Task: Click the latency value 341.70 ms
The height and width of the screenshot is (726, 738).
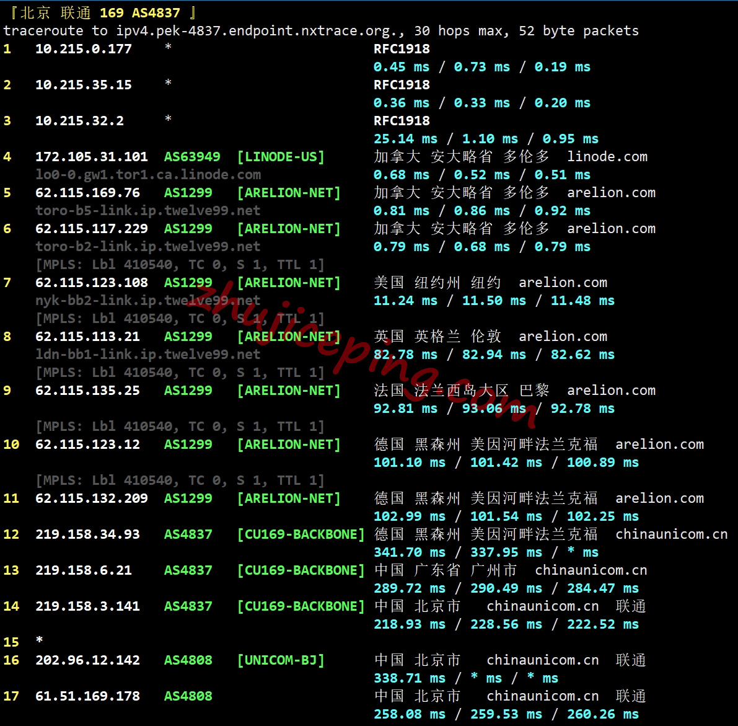Action: 410,552
